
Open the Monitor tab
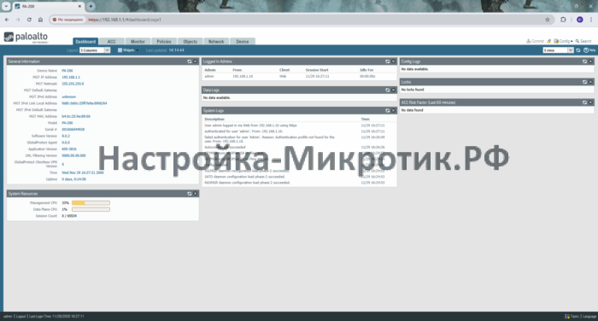(138, 42)
